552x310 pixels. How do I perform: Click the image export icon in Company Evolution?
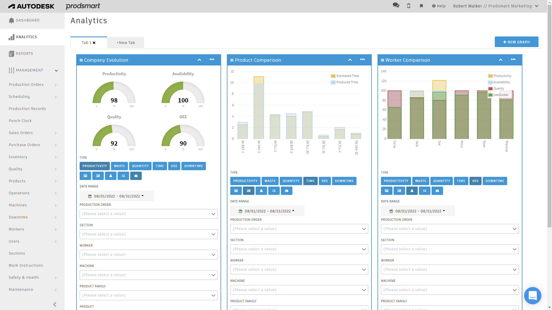coord(85,176)
